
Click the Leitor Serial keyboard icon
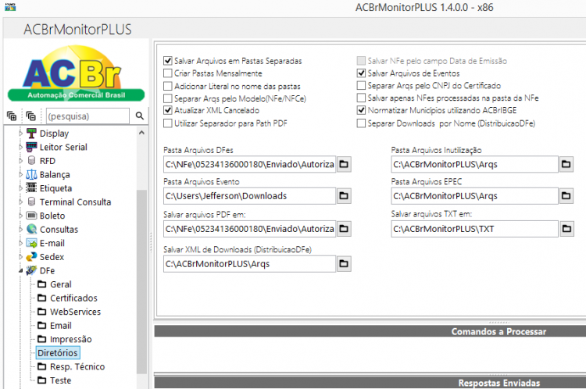click(31, 147)
